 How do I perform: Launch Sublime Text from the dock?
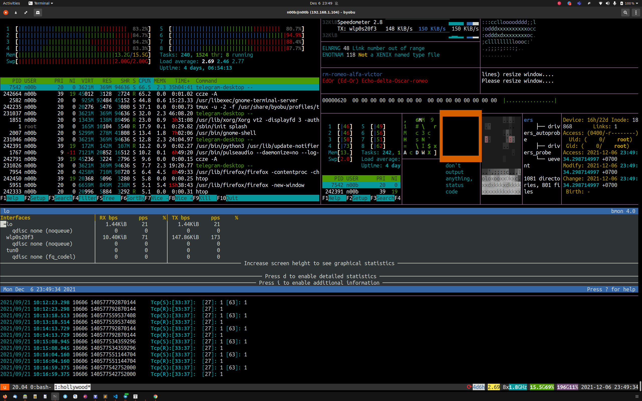tap(105, 396)
